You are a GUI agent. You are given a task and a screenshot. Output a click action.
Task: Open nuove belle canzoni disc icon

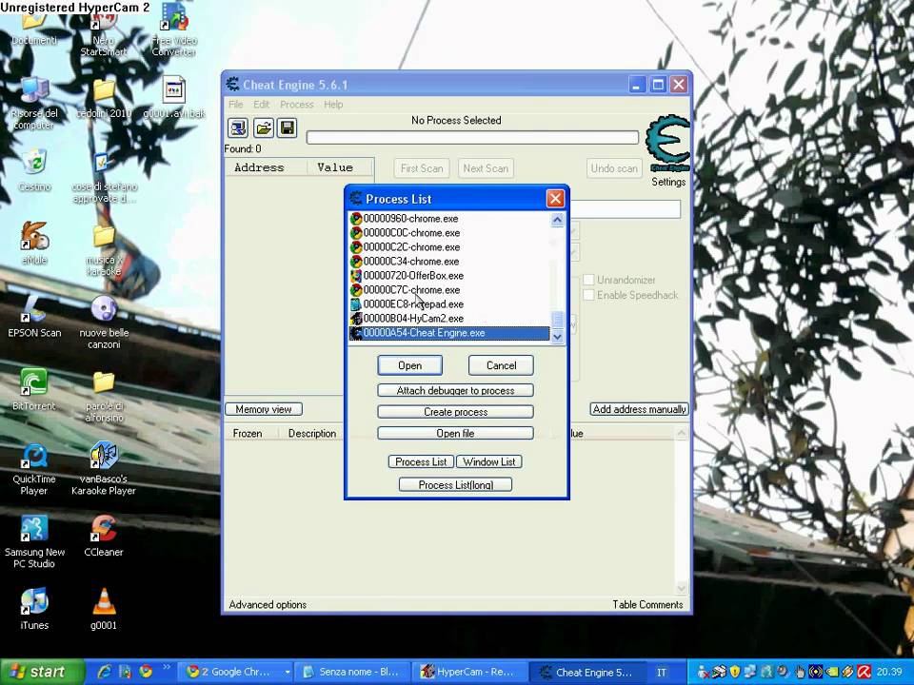[x=104, y=323]
